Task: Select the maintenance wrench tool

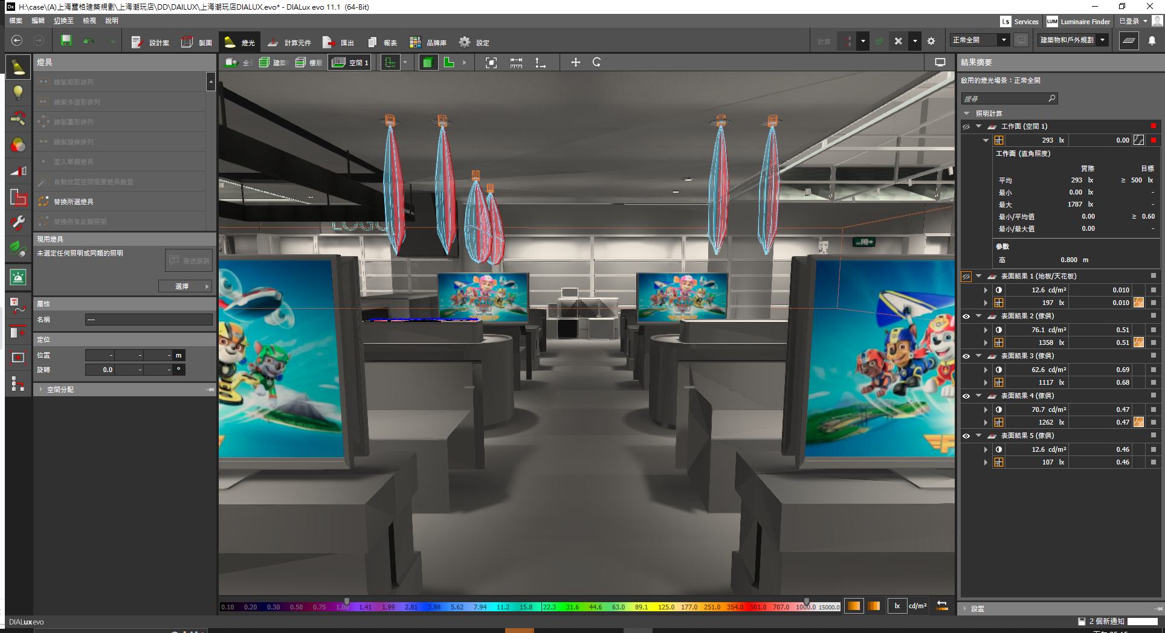Action: (18, 222)
